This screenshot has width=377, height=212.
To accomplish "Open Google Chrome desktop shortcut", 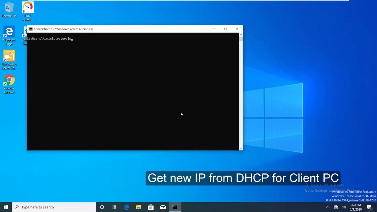I will pos(9,84).
